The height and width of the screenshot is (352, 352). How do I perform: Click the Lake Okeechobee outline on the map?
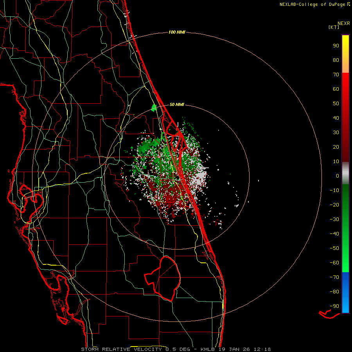tap(163, 278)
